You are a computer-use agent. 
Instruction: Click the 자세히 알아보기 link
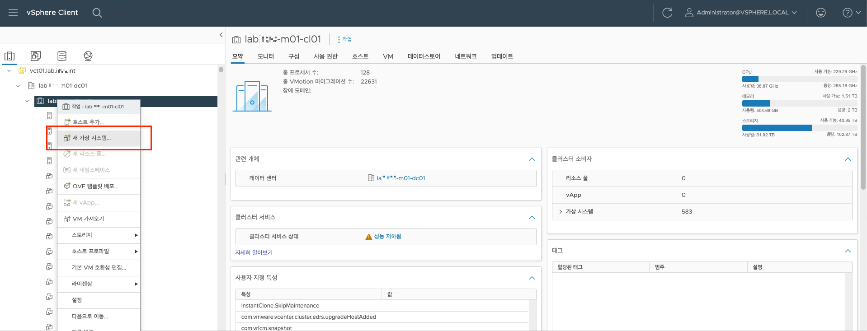[254, 252]
